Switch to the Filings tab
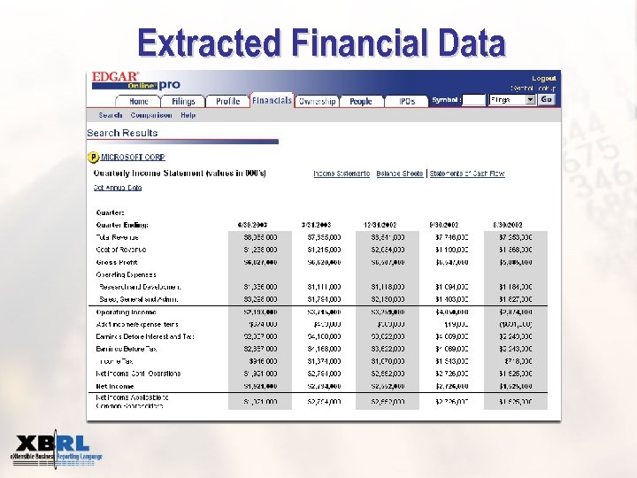The image size is (637, 478). (183, 101)
